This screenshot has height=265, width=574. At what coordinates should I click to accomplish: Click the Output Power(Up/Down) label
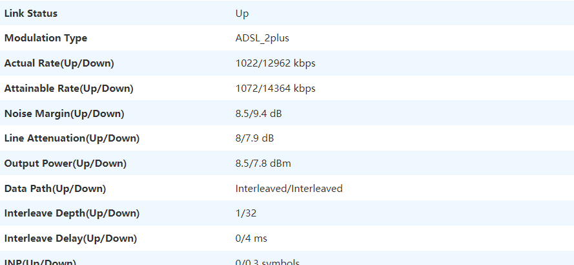pyautogui.click(x=65, y=164)
